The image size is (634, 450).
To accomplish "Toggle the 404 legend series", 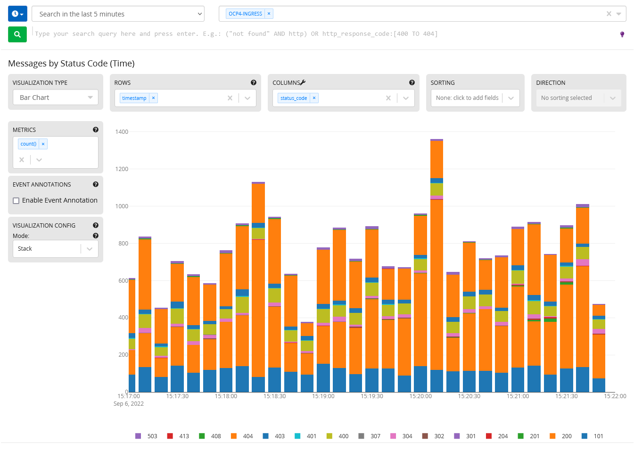I will [242, 436].
